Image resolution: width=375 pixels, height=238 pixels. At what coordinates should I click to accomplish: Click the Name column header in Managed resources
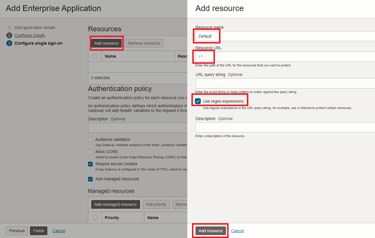(x=153, y=218)
